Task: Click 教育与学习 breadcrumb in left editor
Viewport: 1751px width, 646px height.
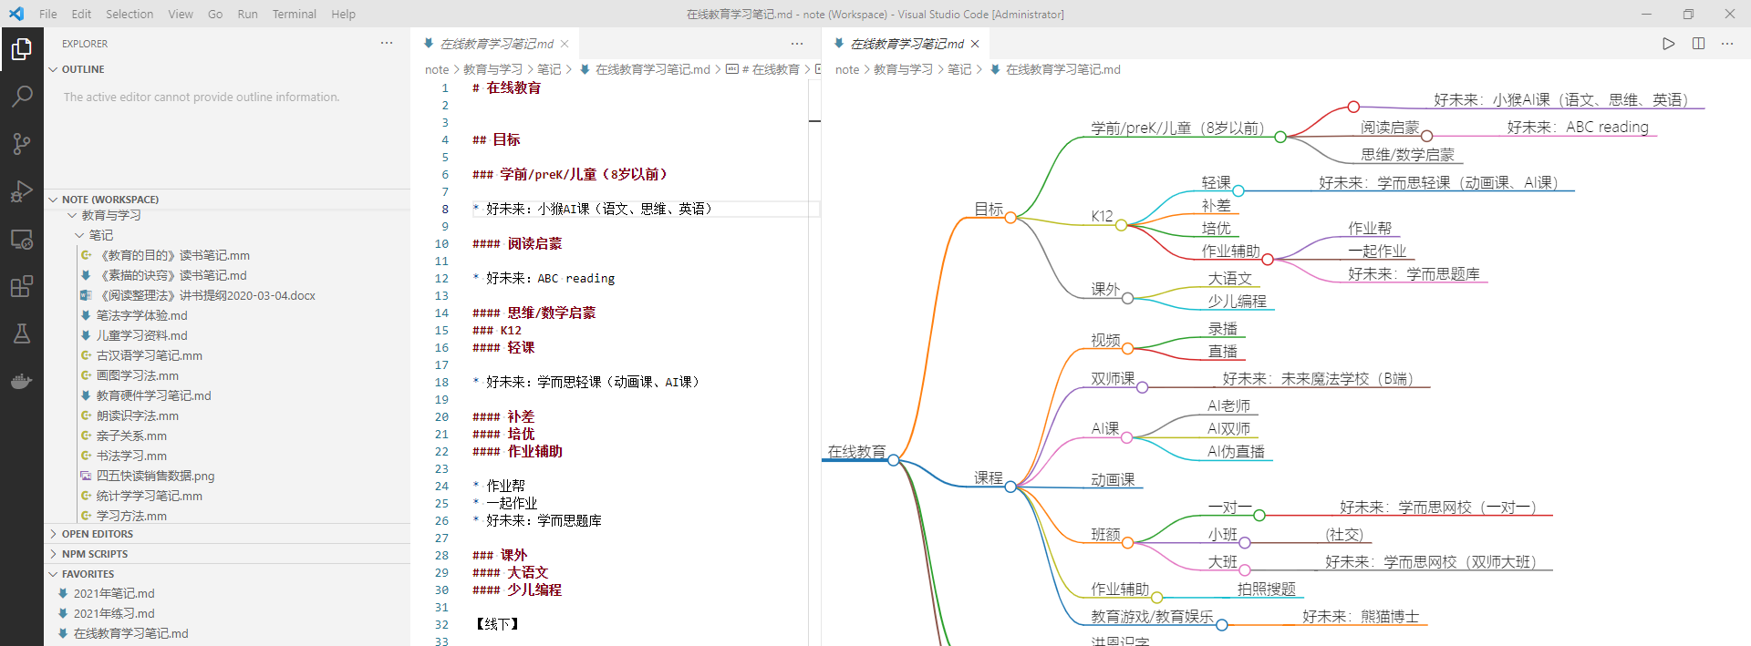Action: pos(492,69)
